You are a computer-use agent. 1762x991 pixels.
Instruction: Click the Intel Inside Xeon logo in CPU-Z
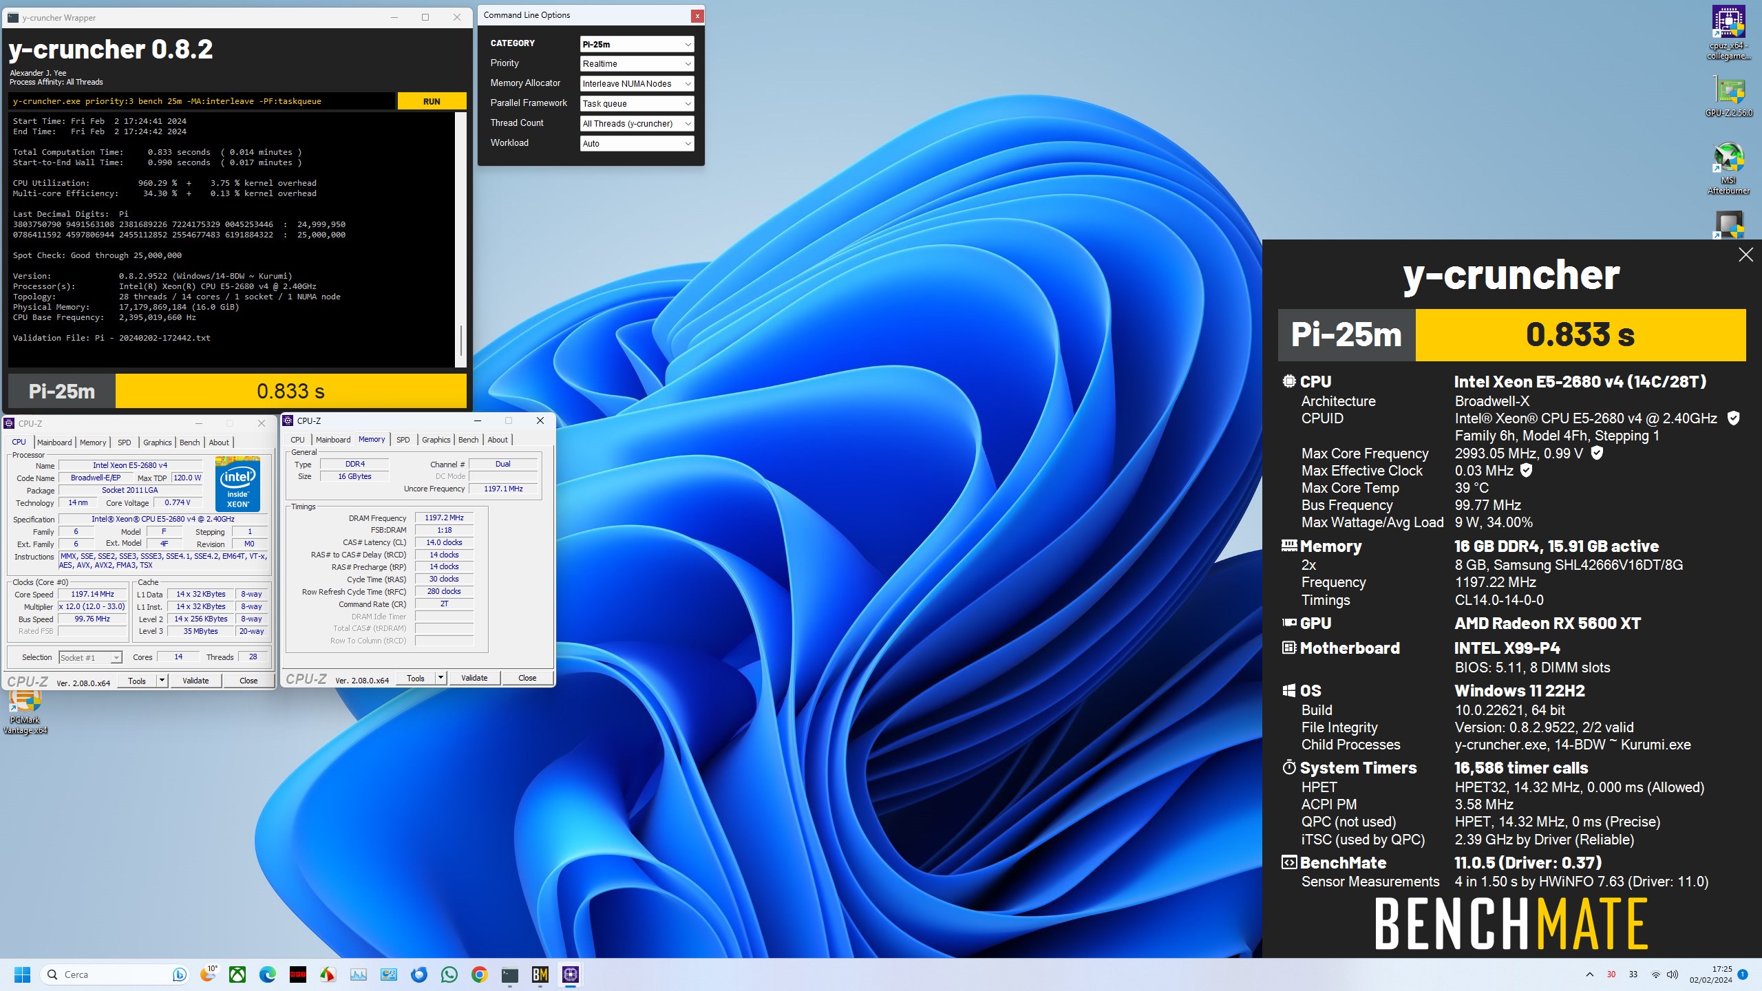[x=237, y=483]
